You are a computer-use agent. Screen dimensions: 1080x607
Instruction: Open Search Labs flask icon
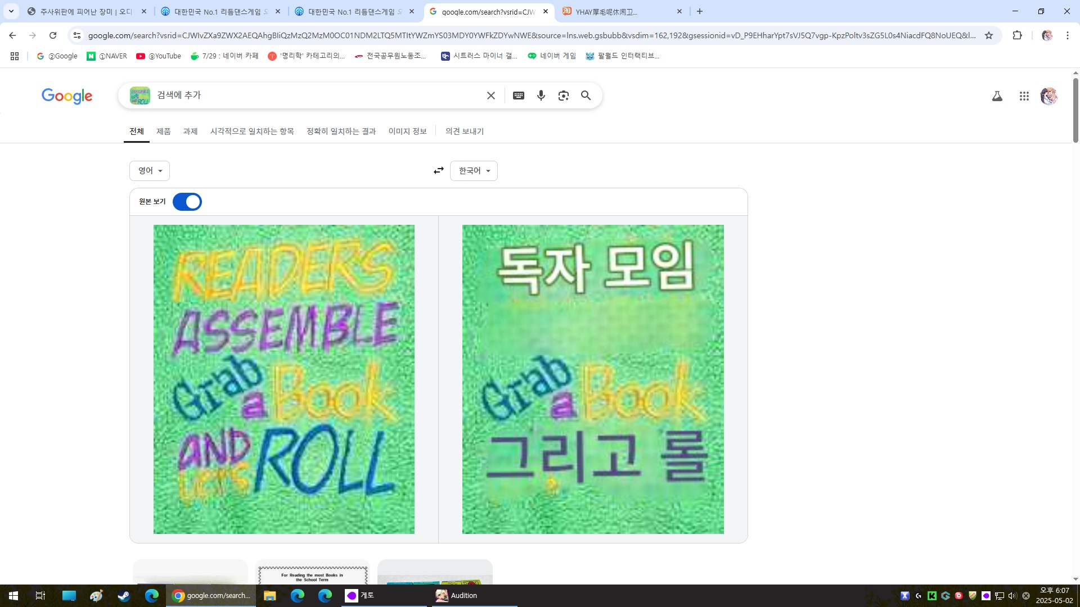coord(997,96)
